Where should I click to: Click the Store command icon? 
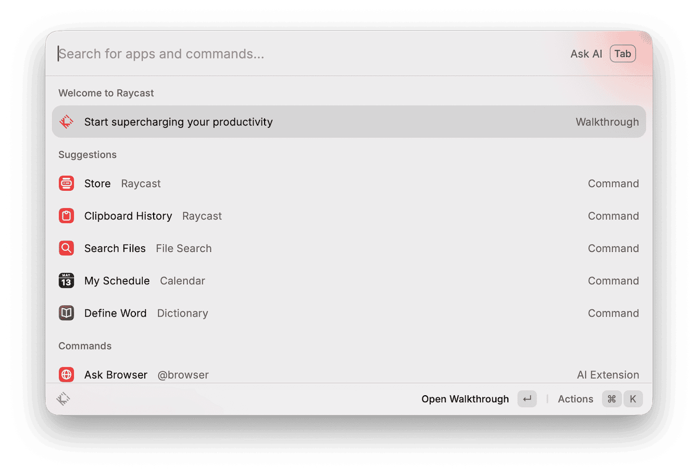point(66,184)
